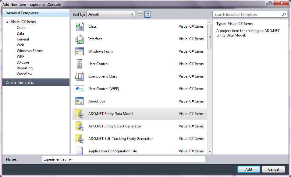Select the 'User Control' template name
Screen dimensions: 291x177
98,64
